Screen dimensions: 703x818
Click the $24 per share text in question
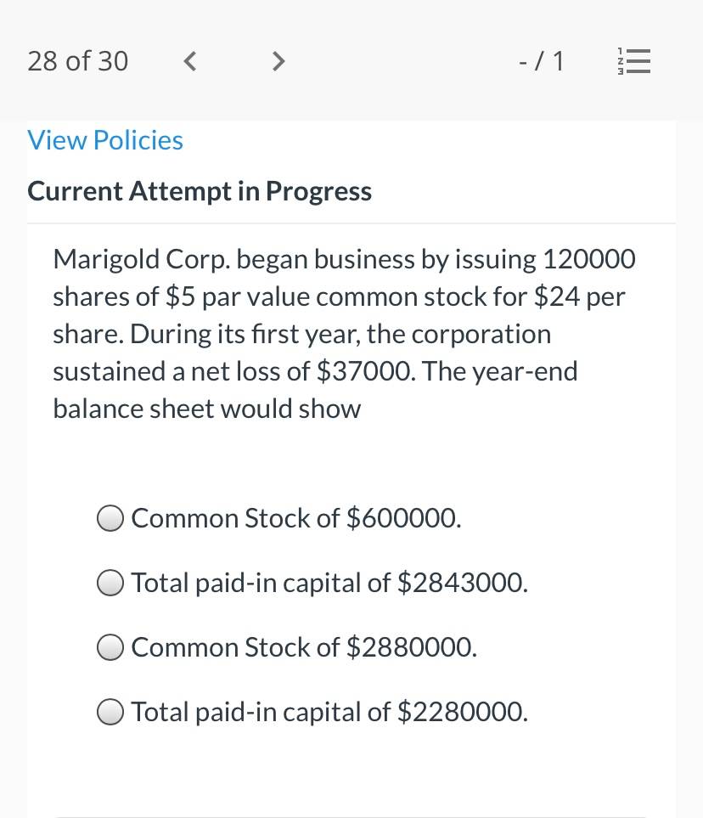pos(579,296)
